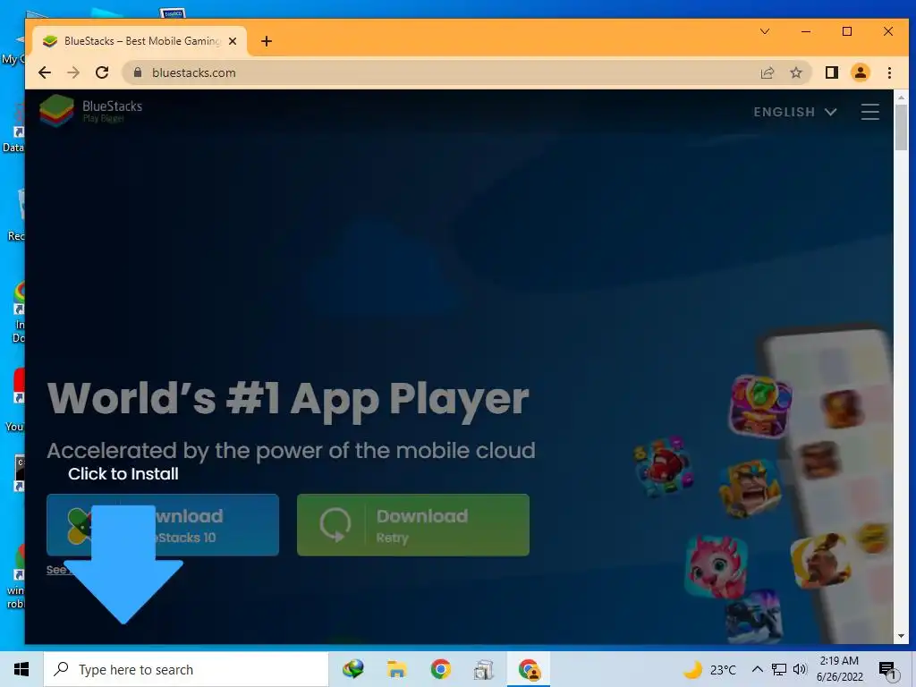The image size is (916, 687).
Task: Click the volume speaker tray icon
Action: coord(800,669)
